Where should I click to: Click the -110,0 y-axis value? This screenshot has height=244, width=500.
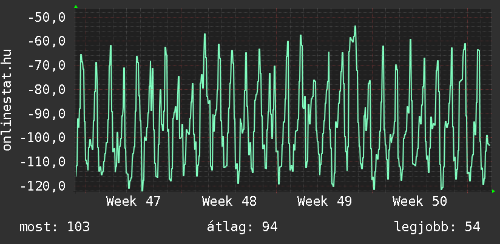tap(42, 162)
